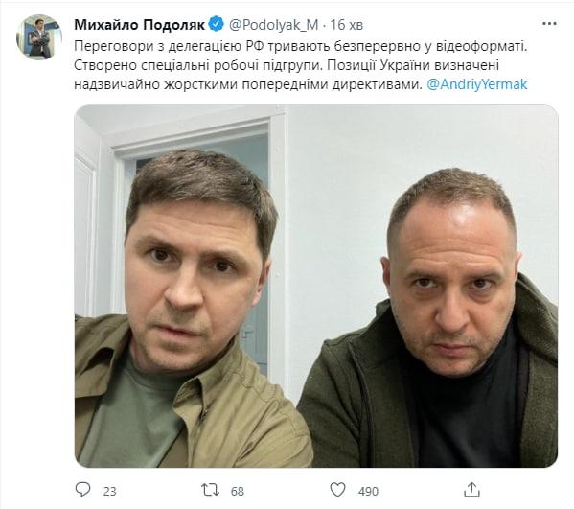
Task: Click the man in the khaki shirt
Action: 183,312
